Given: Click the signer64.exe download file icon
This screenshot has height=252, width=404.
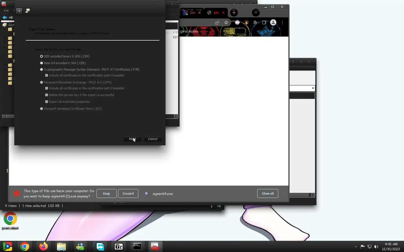Looking at the screenshot, I should [146, 193].
